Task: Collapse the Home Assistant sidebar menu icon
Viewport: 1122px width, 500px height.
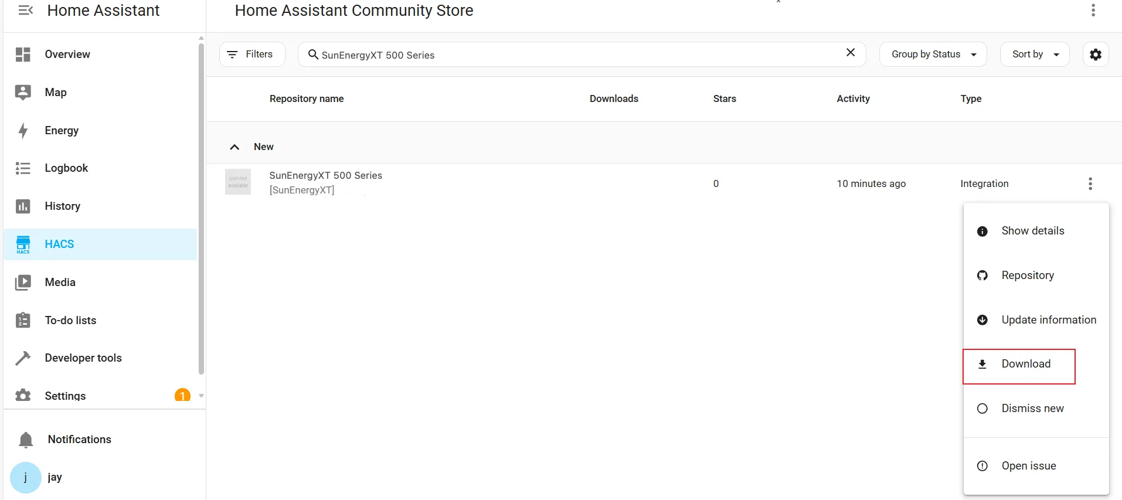Action: tap(25, 11)
